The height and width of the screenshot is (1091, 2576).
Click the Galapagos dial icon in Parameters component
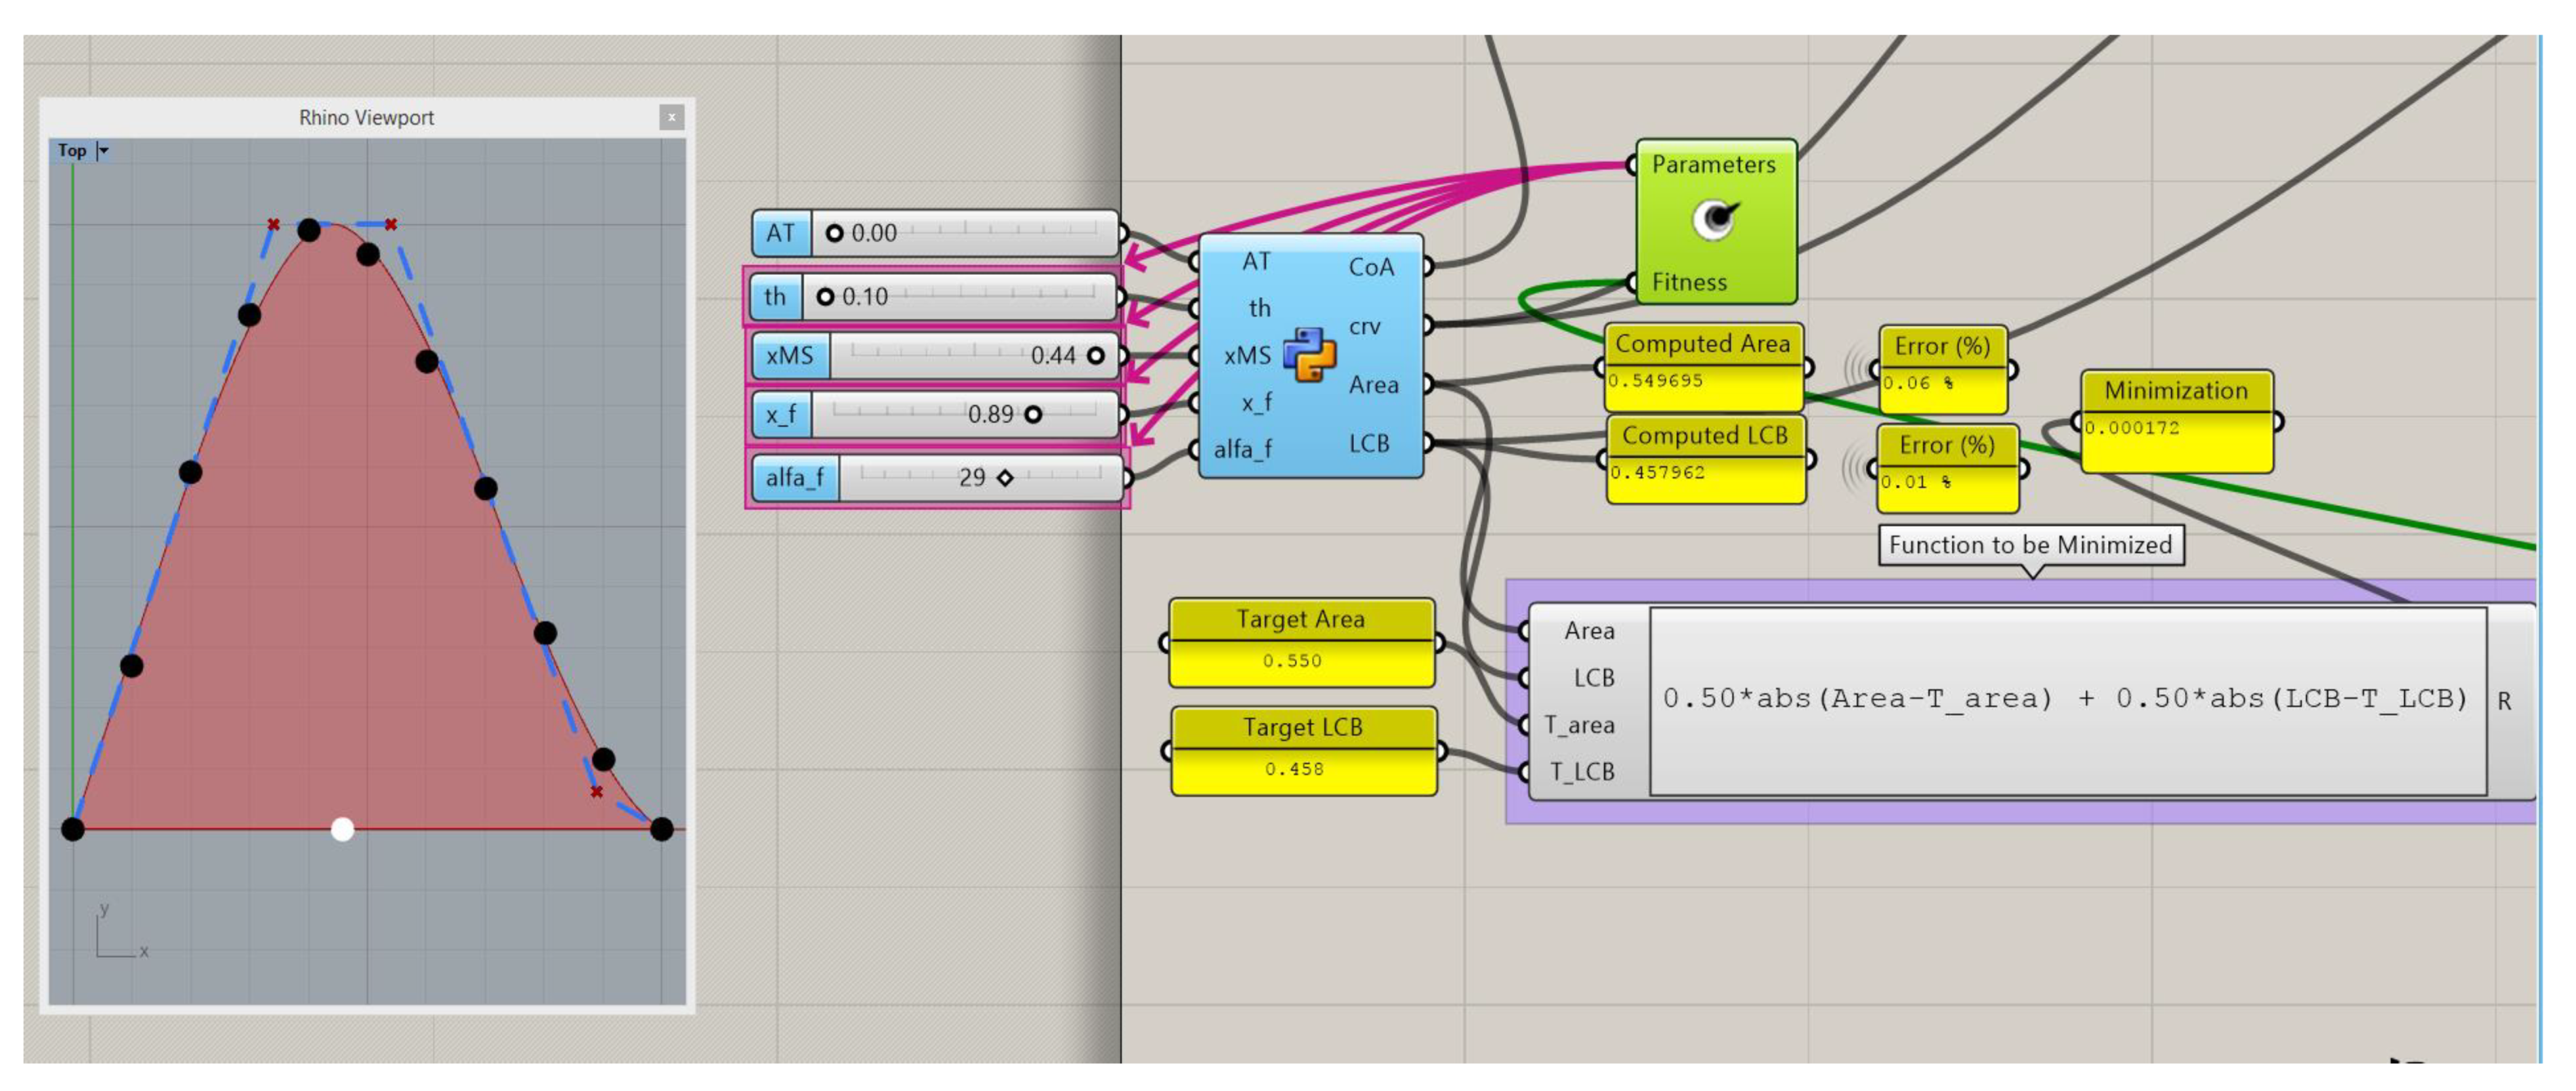pyautogui.click(x=1715, y=219)
